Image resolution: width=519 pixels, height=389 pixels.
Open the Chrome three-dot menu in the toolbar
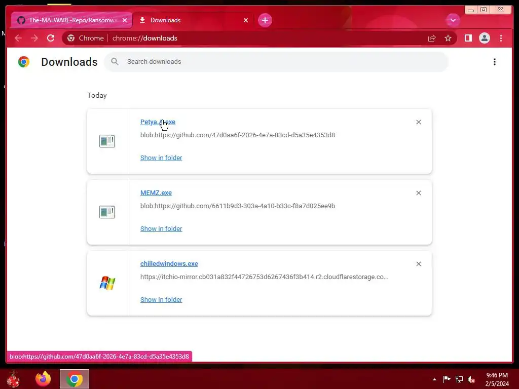pos(501,38)
